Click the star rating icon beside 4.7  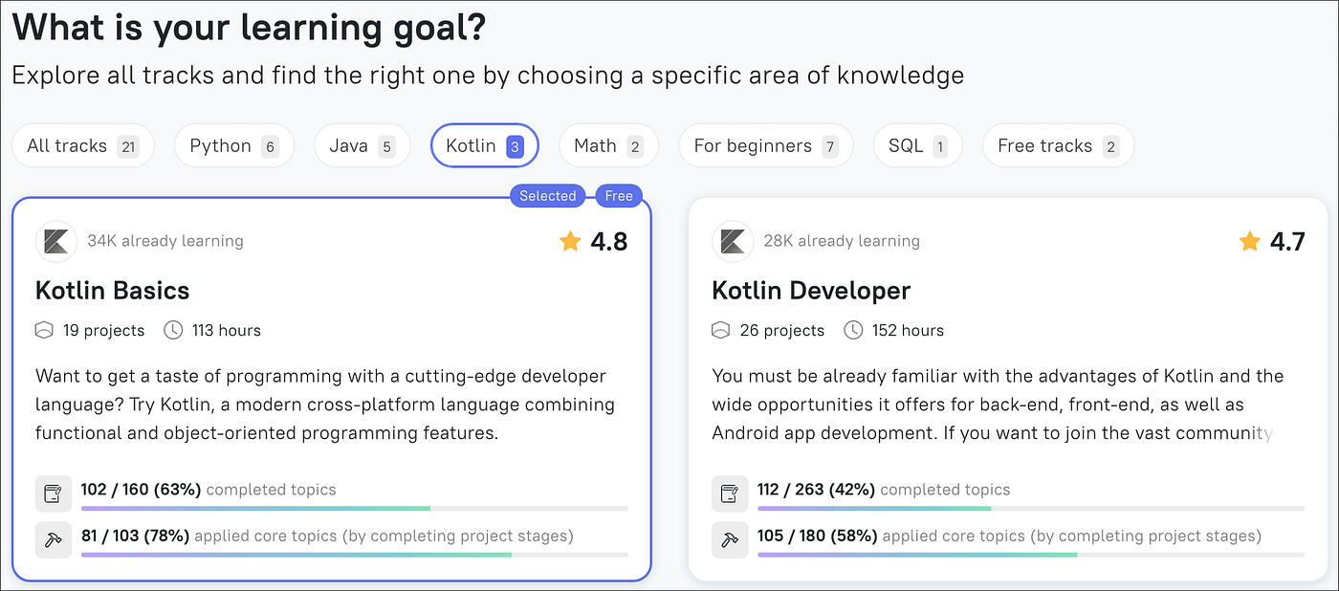coord(1249,242)
